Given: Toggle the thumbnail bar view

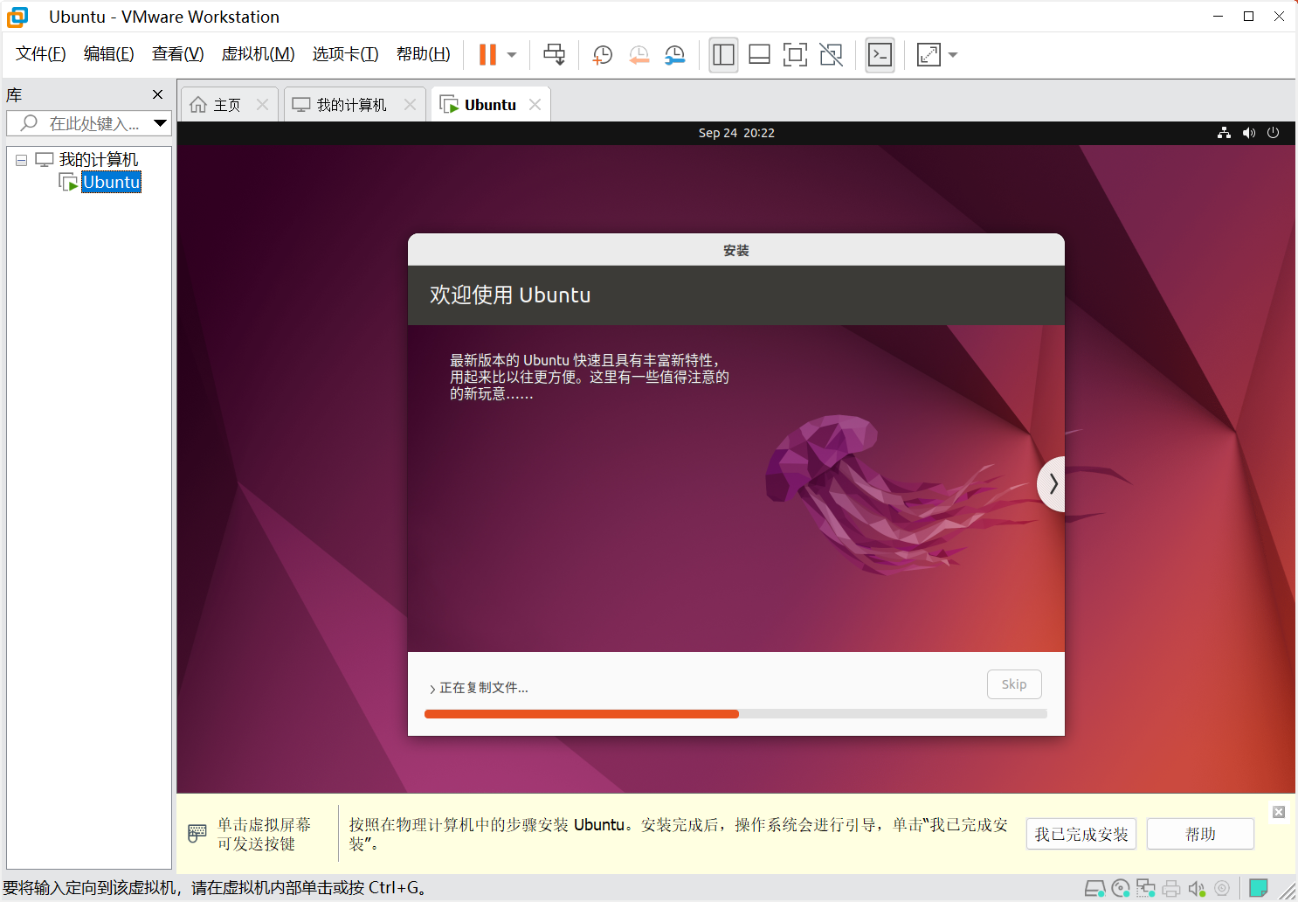Looking at the screenshot, I should (x=760, y=55).
